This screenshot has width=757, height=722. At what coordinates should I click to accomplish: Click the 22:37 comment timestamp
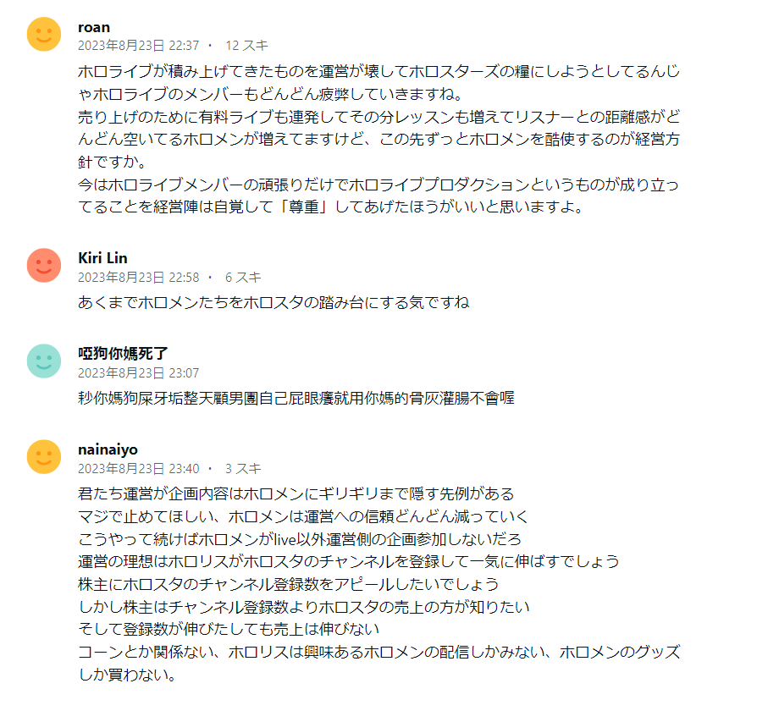pyautogui.click(x=139, y=46)
